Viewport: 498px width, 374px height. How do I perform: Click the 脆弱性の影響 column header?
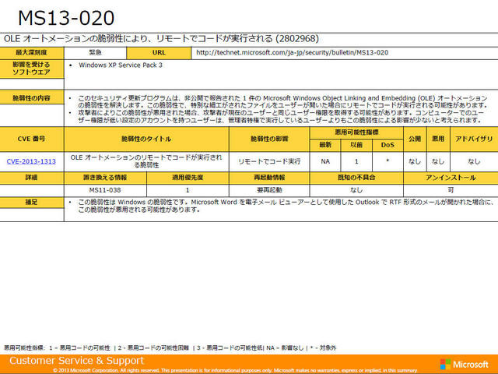[x=269, y=139]
